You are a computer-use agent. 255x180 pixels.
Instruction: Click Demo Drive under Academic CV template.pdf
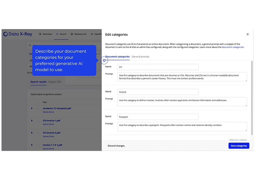48,112
